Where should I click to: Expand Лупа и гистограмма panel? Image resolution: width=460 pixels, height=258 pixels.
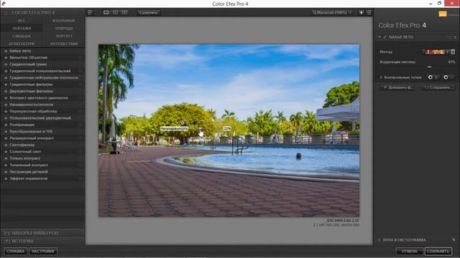click(379, 240)
